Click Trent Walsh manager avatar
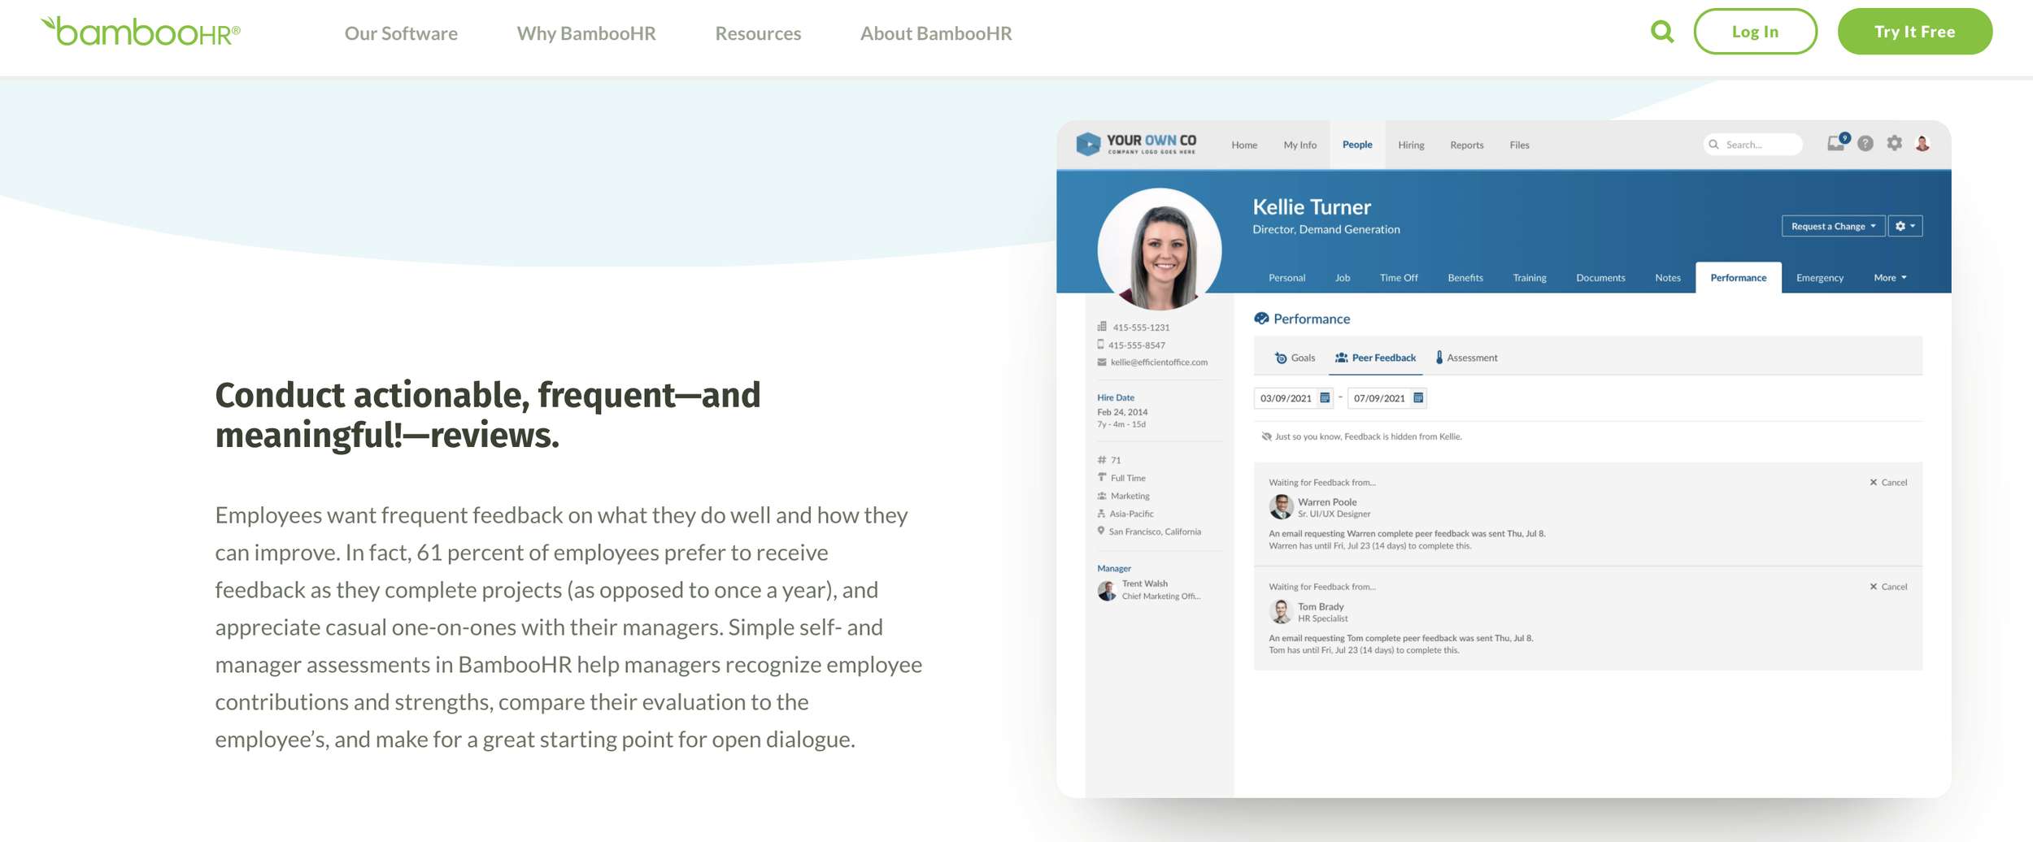This screenshot has height=842, width=2033. click(1107, 591)
